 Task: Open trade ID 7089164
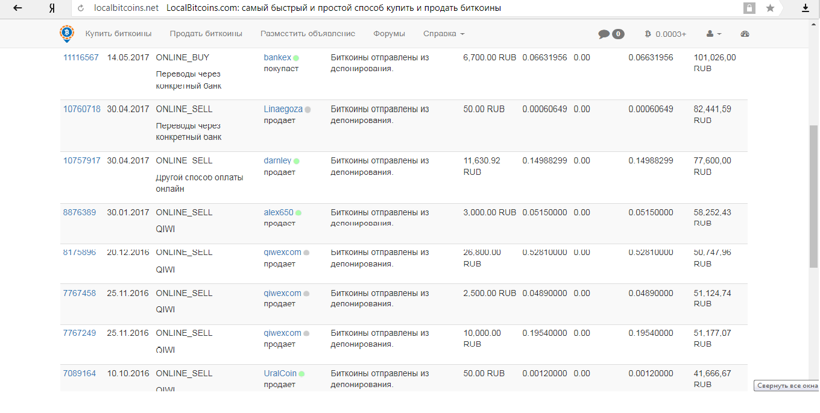click(80, 373)
